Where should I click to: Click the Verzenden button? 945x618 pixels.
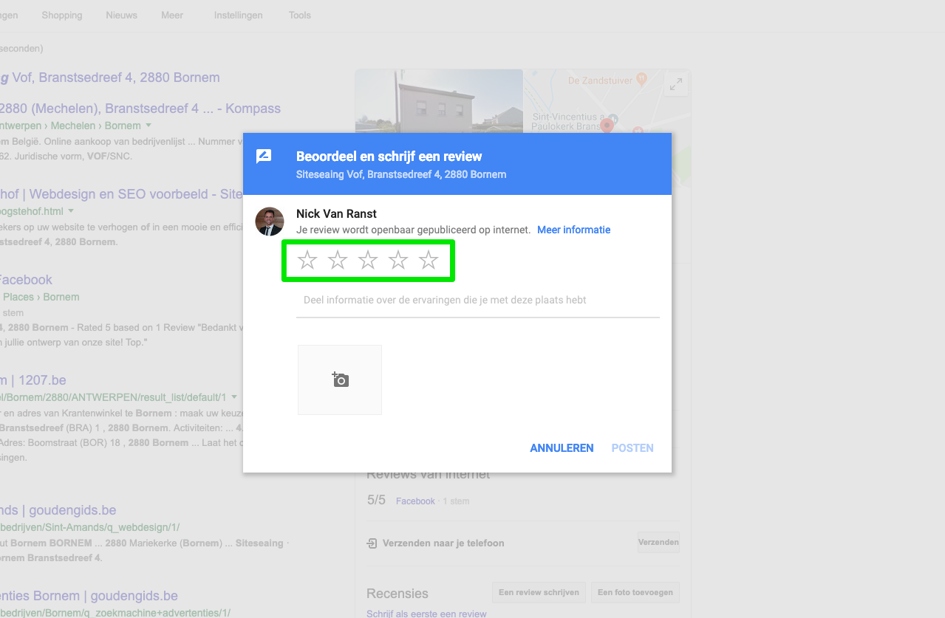(658, 542)
